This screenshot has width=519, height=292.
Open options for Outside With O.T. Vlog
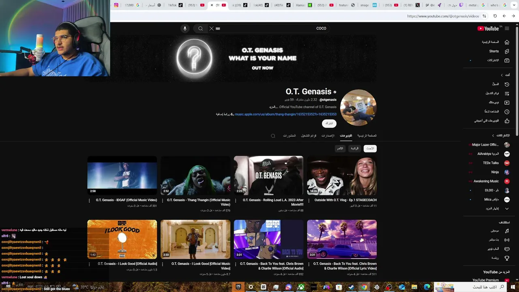(x=309, y=200)
